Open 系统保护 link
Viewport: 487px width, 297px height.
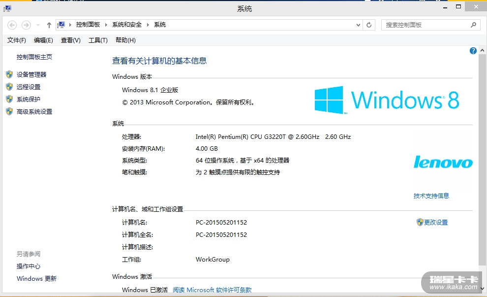tap(28, 99)
